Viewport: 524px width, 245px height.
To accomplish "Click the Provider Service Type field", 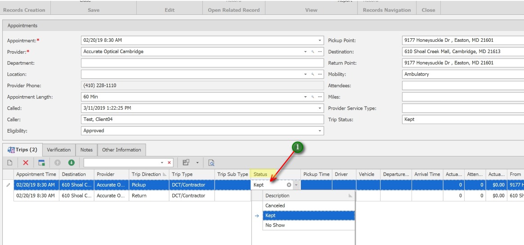I will coord(463,108).
